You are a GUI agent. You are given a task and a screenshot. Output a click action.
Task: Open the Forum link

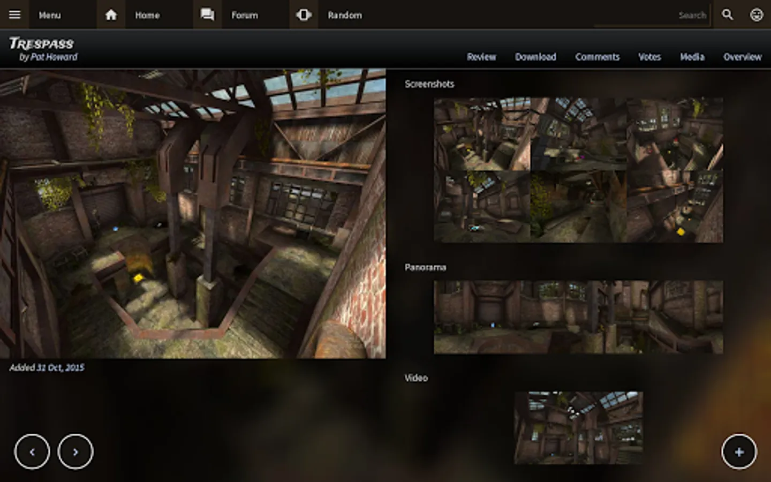click(244, 15)
